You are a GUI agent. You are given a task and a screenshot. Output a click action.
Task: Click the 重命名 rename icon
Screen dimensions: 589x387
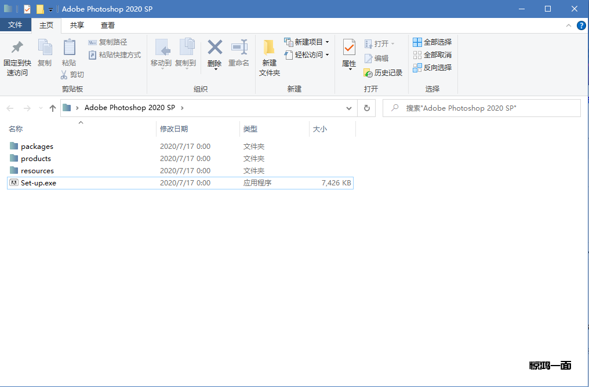239,48
